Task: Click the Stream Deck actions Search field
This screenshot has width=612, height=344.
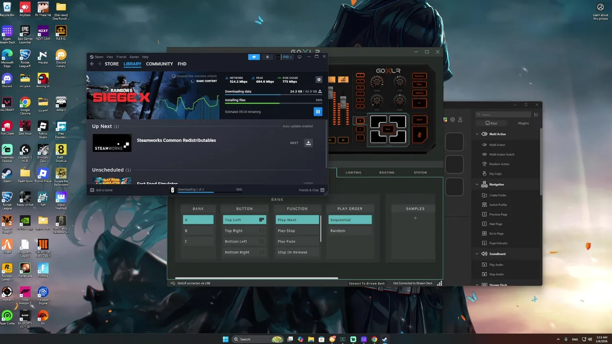Action: pos(503,115)
